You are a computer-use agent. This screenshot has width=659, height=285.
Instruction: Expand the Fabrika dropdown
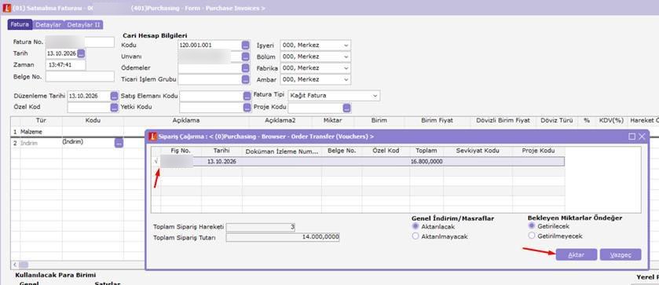tap(346, 68)
